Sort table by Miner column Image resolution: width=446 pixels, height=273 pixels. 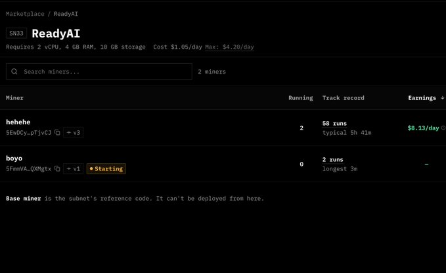coord(15,98)
